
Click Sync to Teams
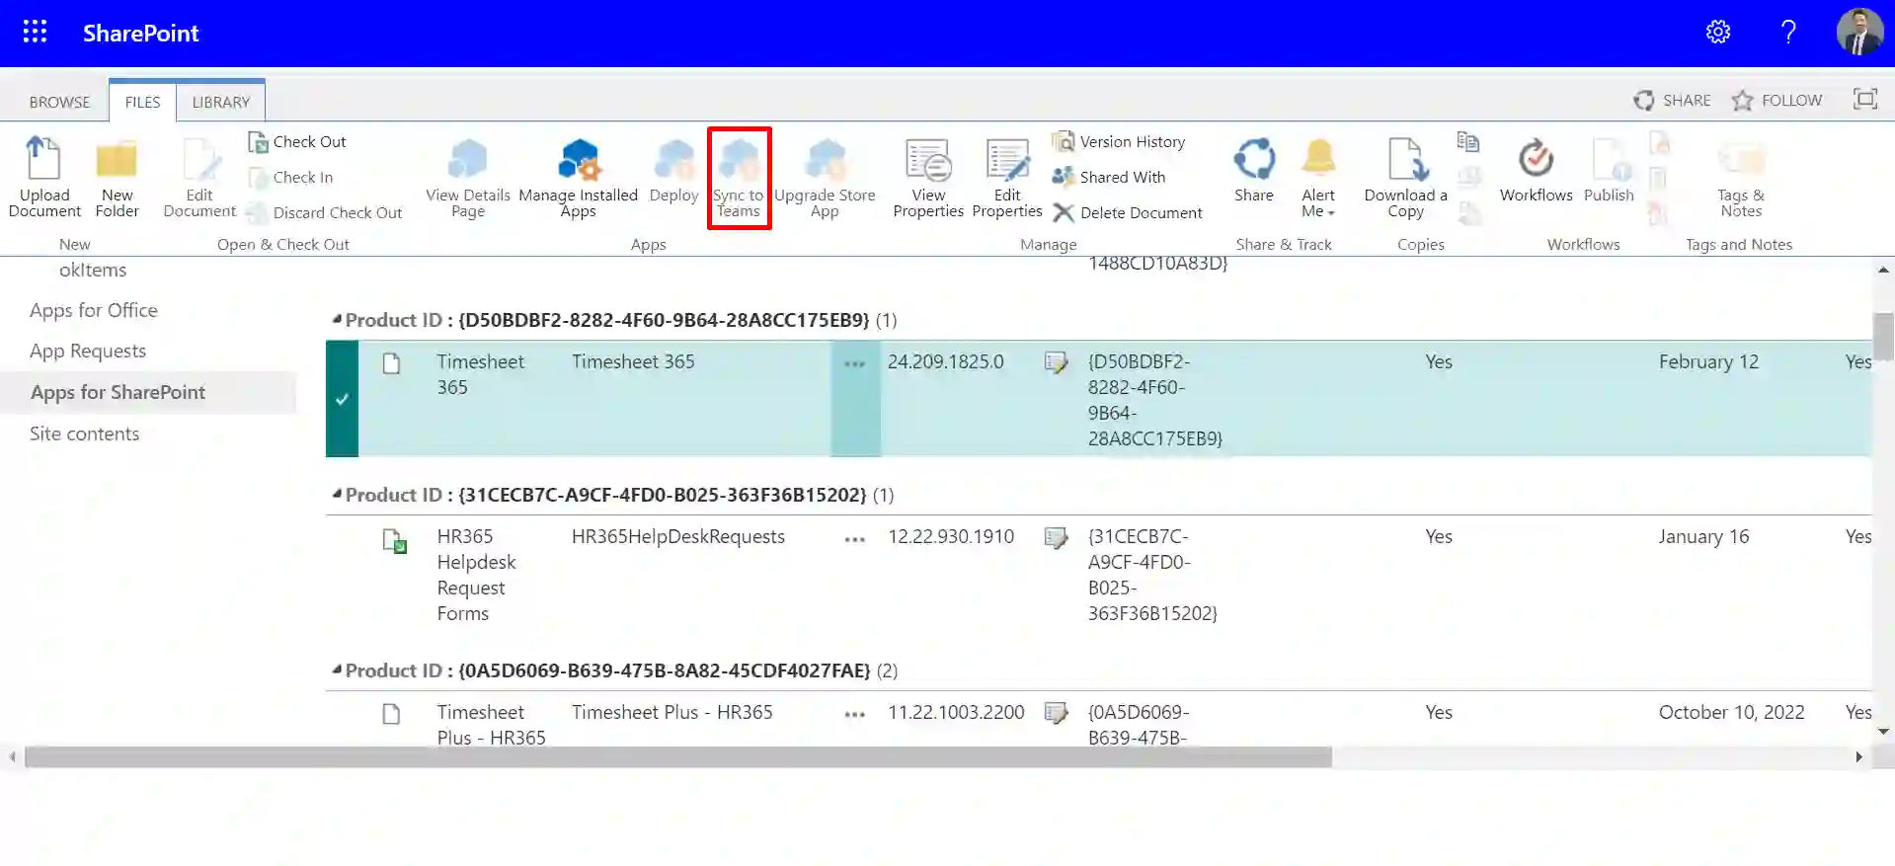pos(739,178)
